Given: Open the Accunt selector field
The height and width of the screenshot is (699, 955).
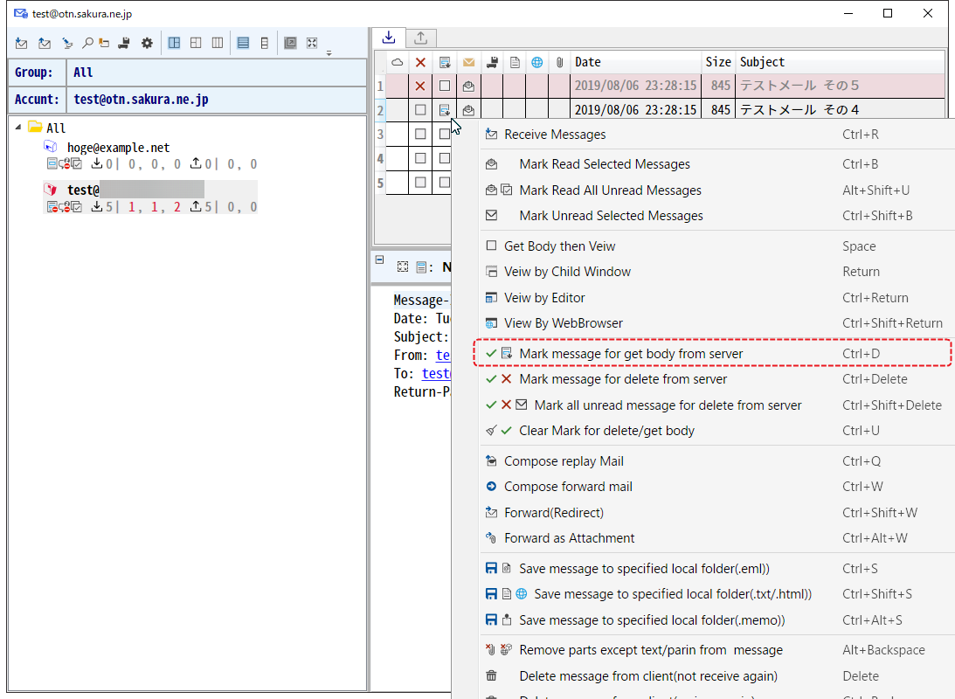Looking at the screenshot, I should click(x=216, y=100).
